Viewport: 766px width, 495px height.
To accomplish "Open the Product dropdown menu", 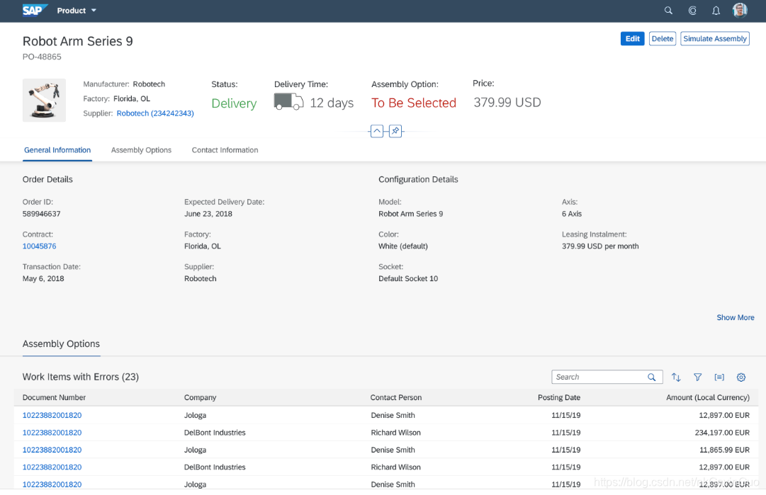I will click(x=77, y=10).
